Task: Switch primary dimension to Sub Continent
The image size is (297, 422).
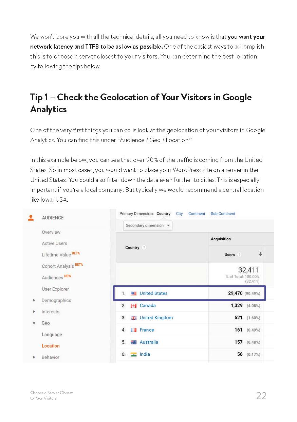Action: [x=223, y=214]
